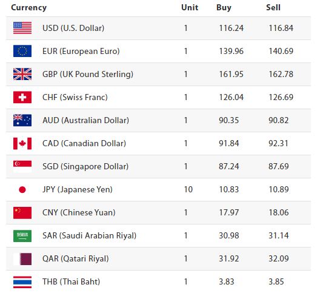Click the Swiss flag icon
Screen dimensions: 323x293
22,97
